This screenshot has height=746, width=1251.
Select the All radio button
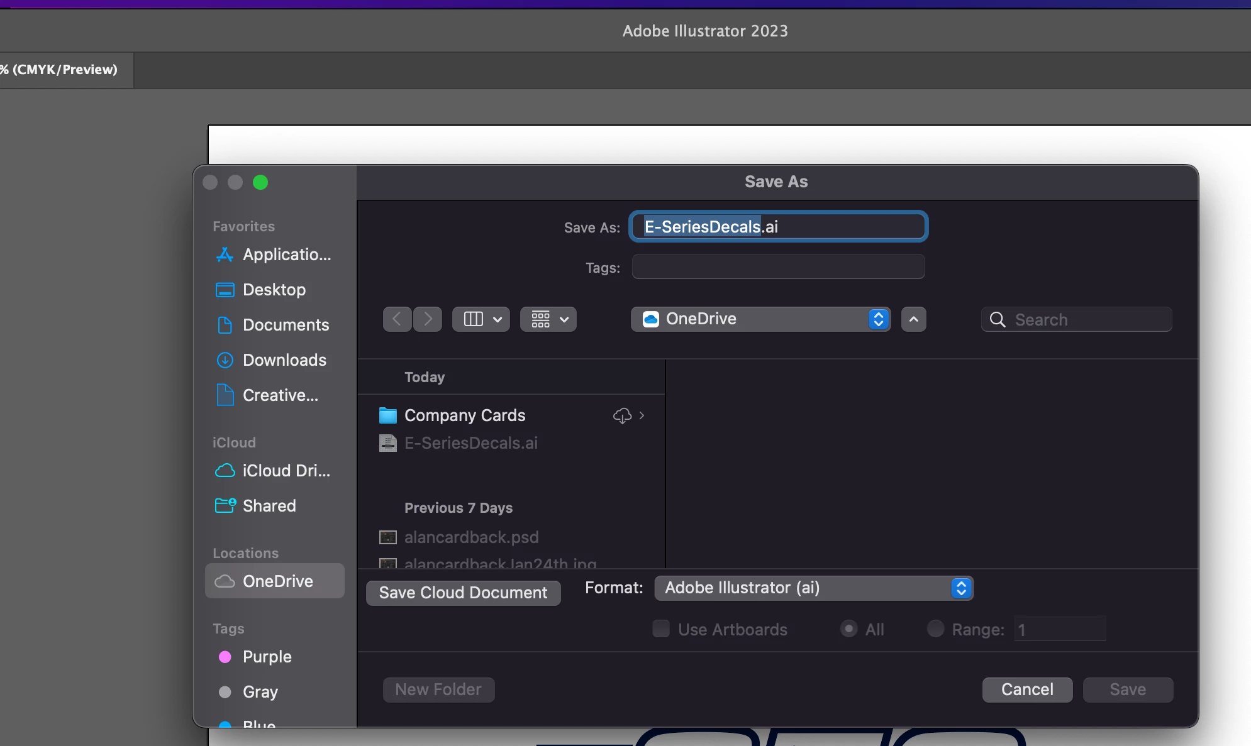[848, 628]
